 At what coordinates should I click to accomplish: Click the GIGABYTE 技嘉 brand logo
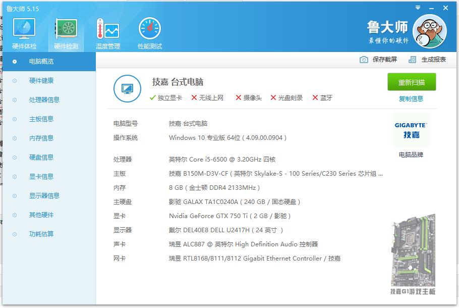pos(411,130)
